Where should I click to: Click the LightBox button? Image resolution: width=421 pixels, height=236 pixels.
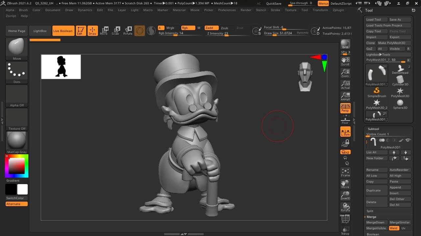(40, 31)
